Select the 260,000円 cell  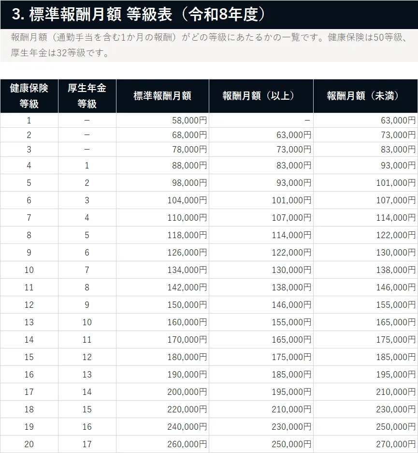click(x=162, y=444)
